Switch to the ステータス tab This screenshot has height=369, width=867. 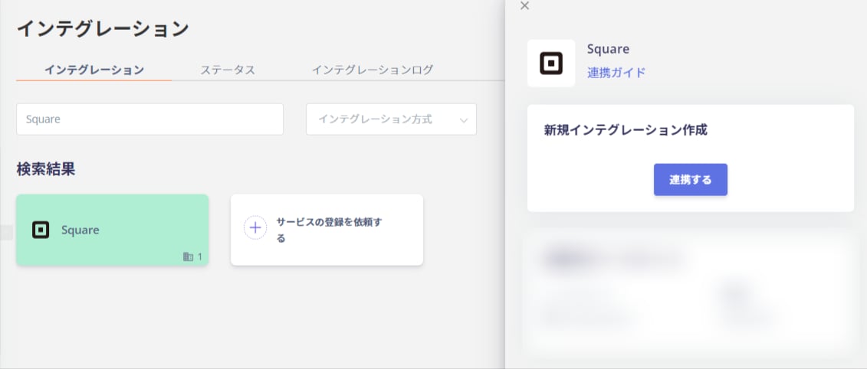click(x=227, y=70)
